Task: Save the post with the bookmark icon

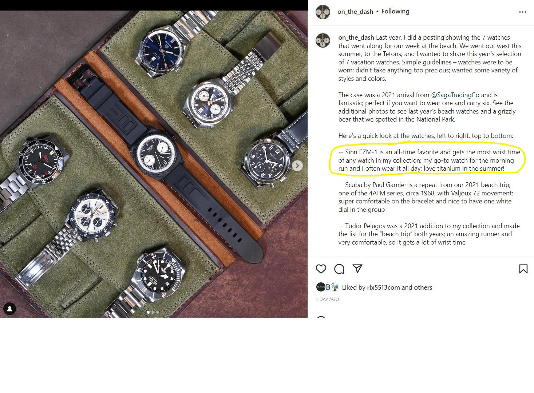Action: pos(523,269)
